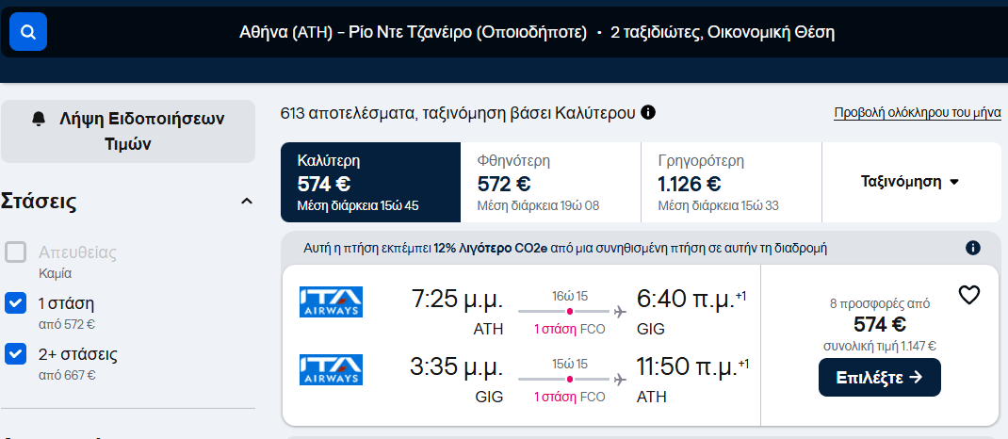
Task: Click ITA Airways logo on return flight
Action: click(331, 368)
